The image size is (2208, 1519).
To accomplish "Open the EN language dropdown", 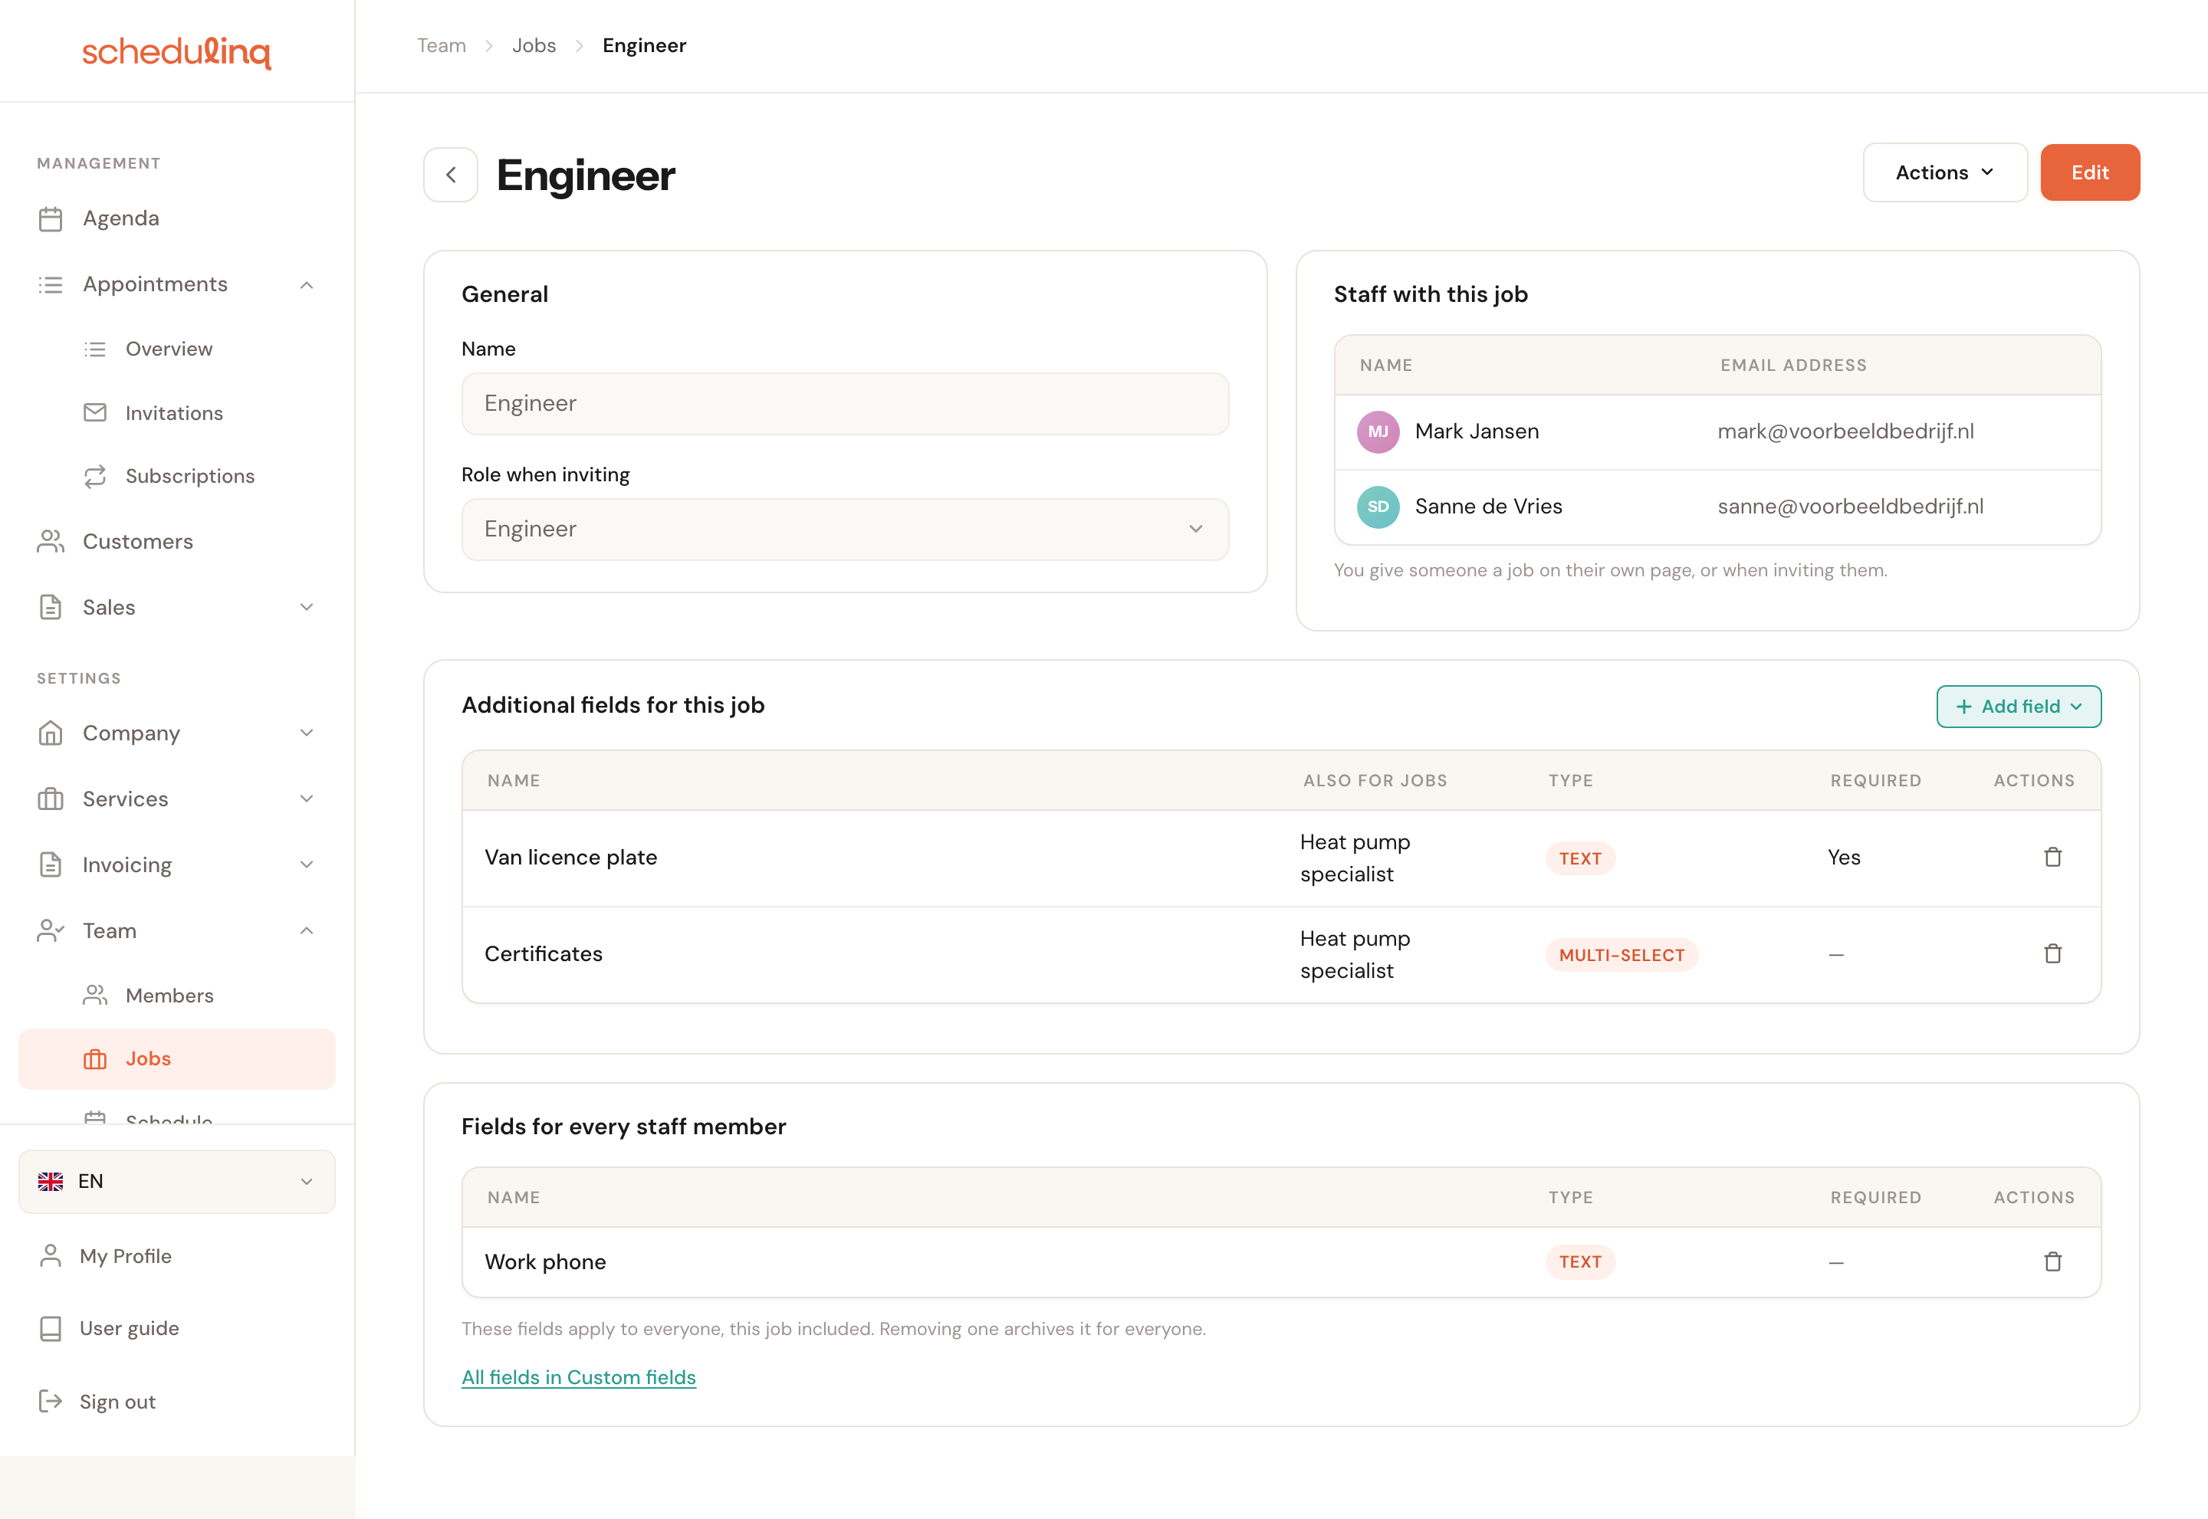I will coord(177,1182).
